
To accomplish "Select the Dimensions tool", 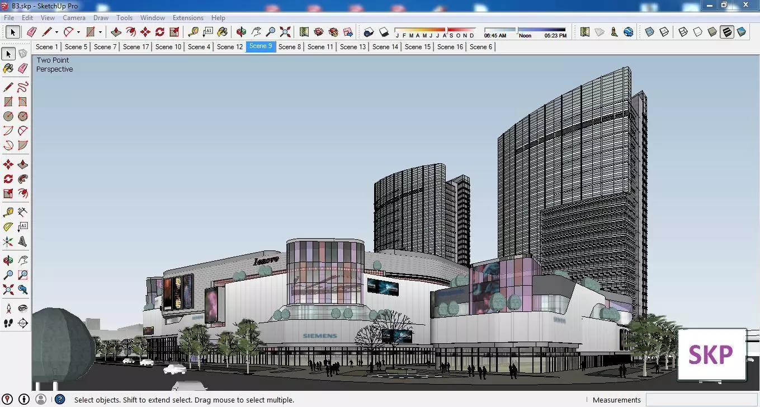I will (x=22, y=212).
